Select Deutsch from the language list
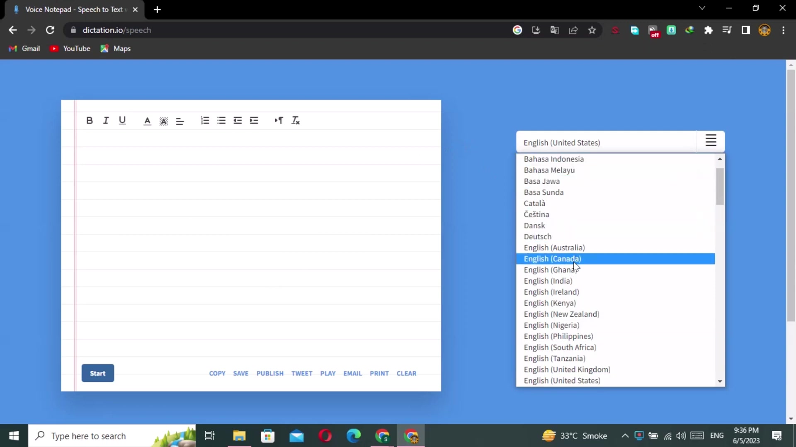The height and width of the screenshot is (447, 796). 538,236
